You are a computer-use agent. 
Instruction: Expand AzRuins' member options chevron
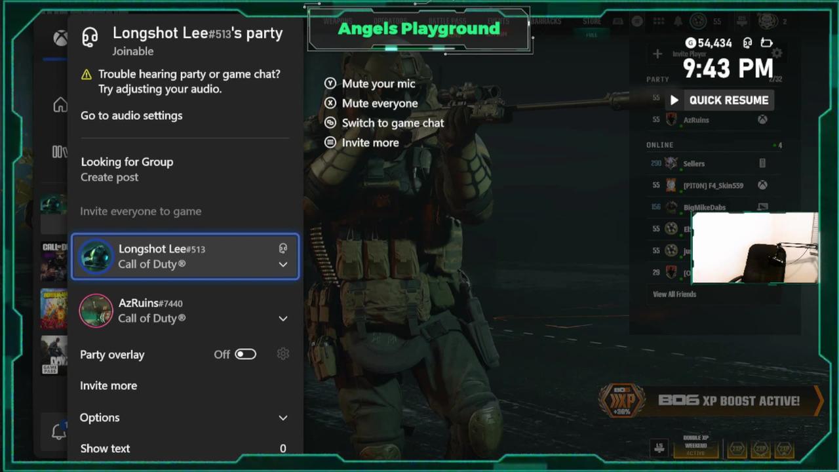283,319
